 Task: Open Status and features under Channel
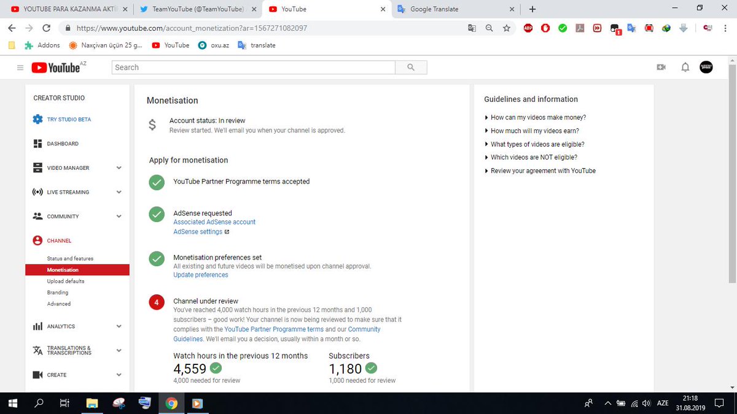coord(70,259)
